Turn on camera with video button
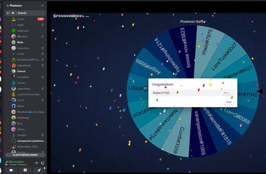Screen dimensions: 266x174 [x=11, y=170]
